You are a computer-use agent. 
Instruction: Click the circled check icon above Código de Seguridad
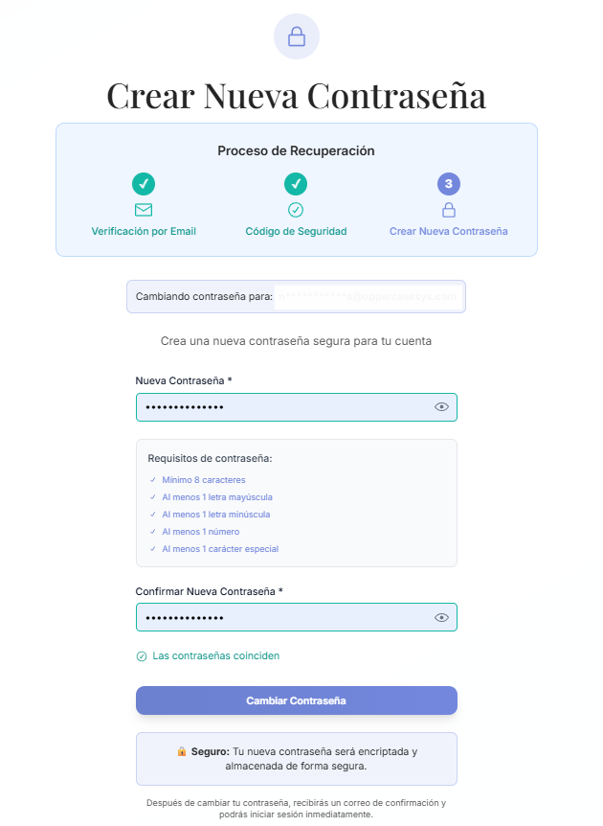(296, 210)
